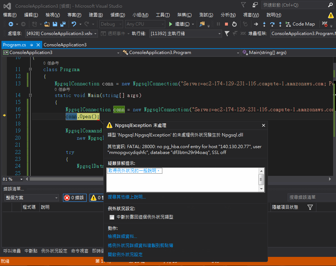336x266 pixels.
Task: Toggle the warnings filter button
Action: tap(97, 198)
